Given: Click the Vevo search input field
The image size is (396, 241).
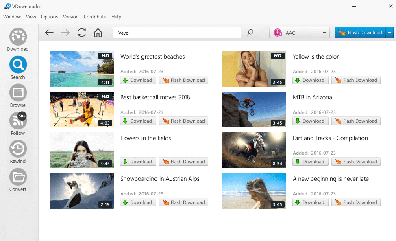Looking at the screenshot, I should (x=177, y=33).
